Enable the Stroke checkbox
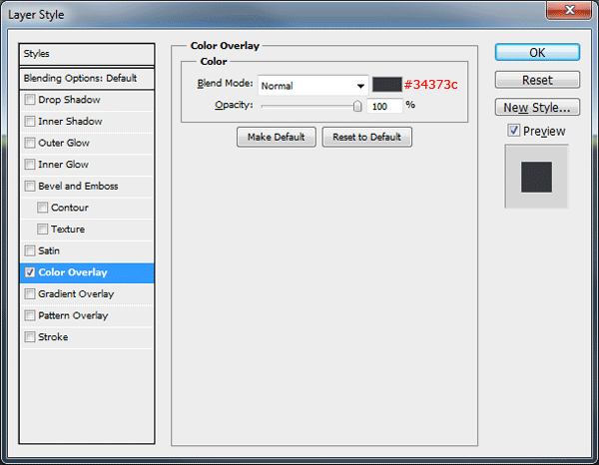599x465 pixels. pyautogui.click(x=30, y=337)
